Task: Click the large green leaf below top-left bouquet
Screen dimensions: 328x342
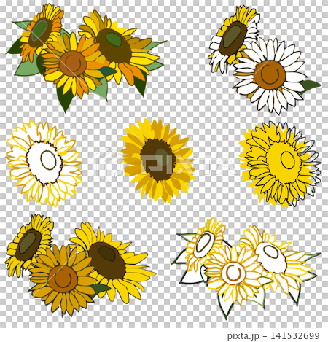Action: [x=65, y=97]
